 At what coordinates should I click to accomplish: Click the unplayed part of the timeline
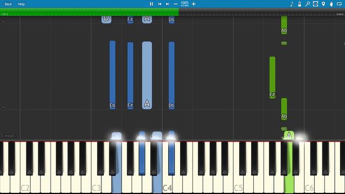[262, 12]
